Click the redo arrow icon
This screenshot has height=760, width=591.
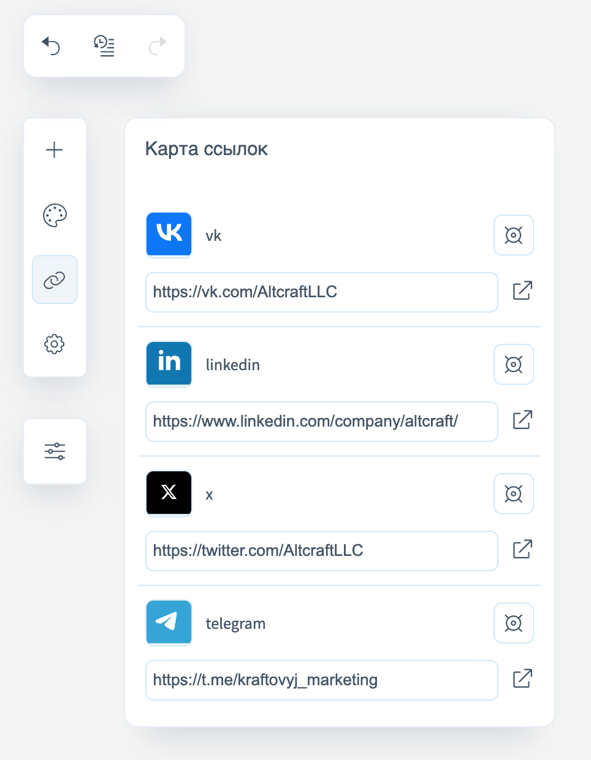(x=158, y=46)
